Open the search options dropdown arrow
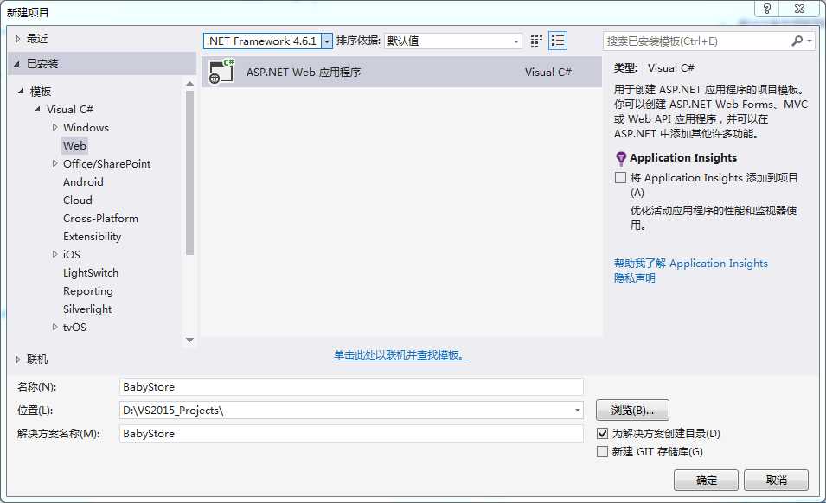The height and width of the screenshot is (503, 826). (810, 41)
